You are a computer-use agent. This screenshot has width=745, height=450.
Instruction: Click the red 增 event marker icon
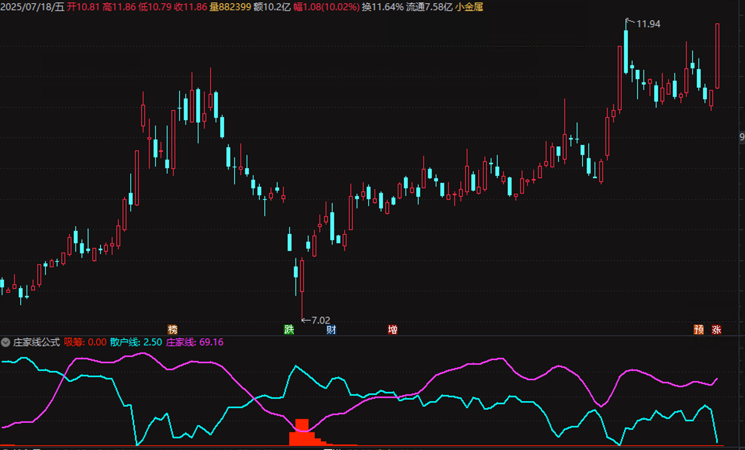392,330
